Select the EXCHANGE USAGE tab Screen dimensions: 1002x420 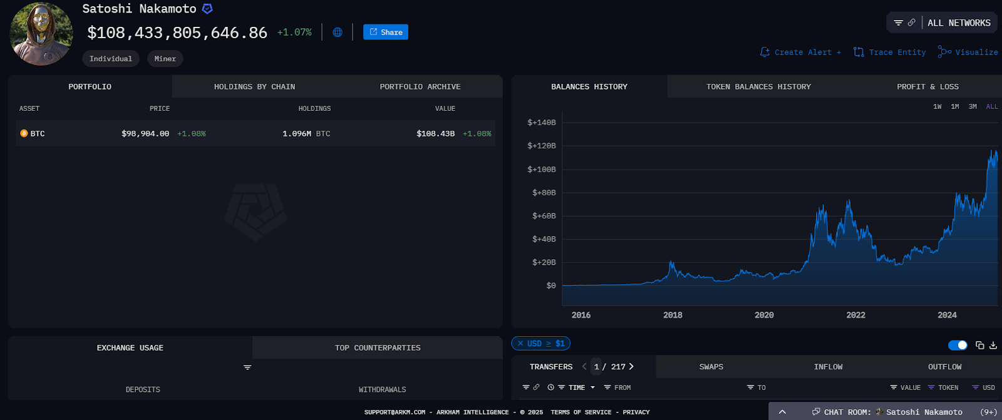[130, 347]
